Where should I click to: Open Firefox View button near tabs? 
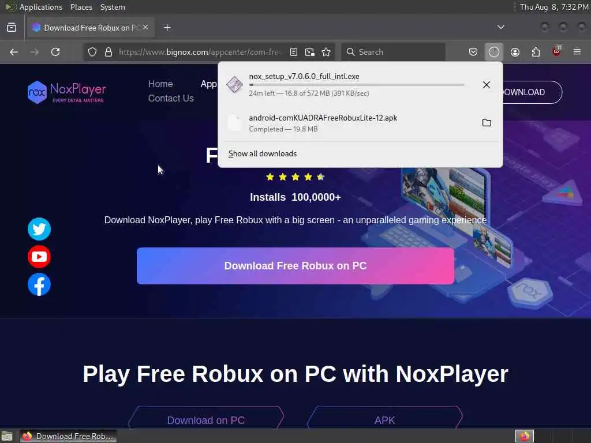(12, 28)
